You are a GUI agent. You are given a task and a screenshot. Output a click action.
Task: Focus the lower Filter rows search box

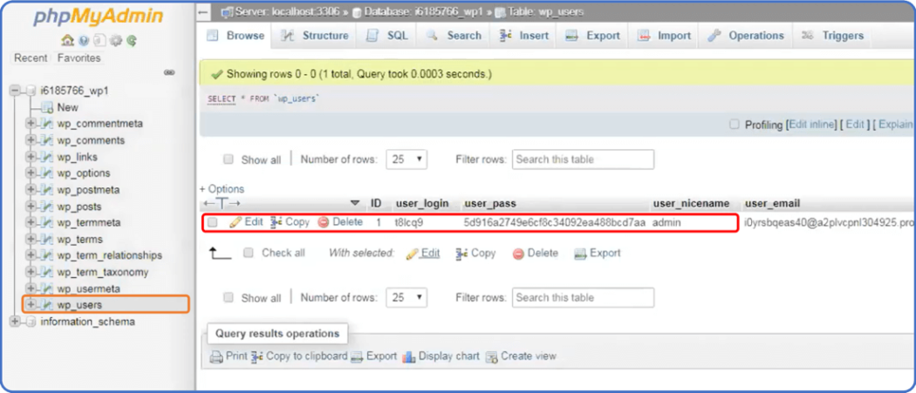583,297
